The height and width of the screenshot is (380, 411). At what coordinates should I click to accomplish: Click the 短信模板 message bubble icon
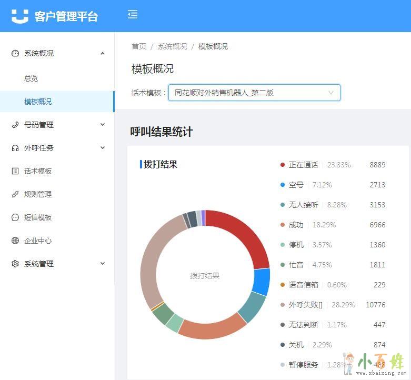(15, 217)
